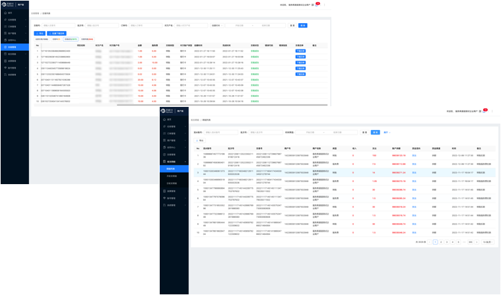Open 收支明细 in the upper window sidebar
501x295 pixels.
pyautogui.click(x=15, y=54)
